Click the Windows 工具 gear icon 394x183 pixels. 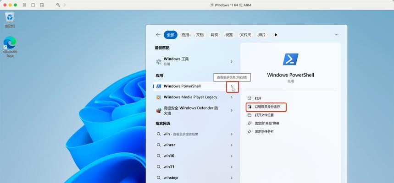(x=159, y=61)
